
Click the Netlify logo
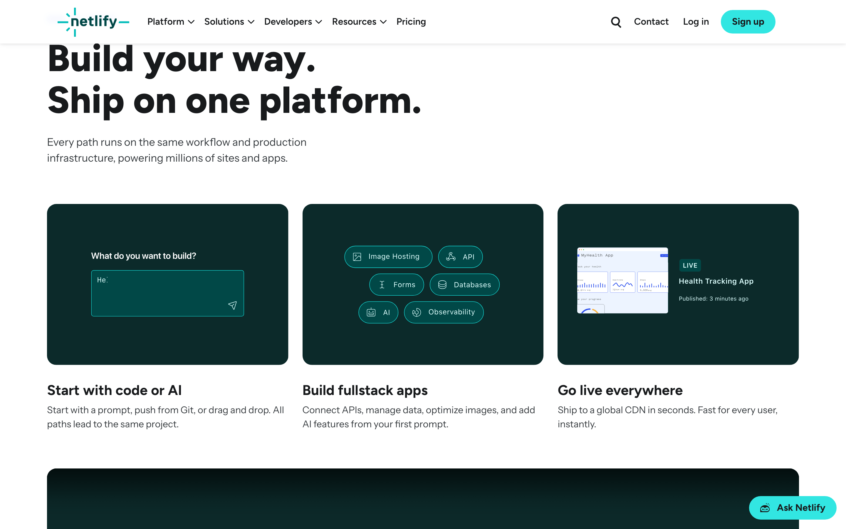pos(93,22)
